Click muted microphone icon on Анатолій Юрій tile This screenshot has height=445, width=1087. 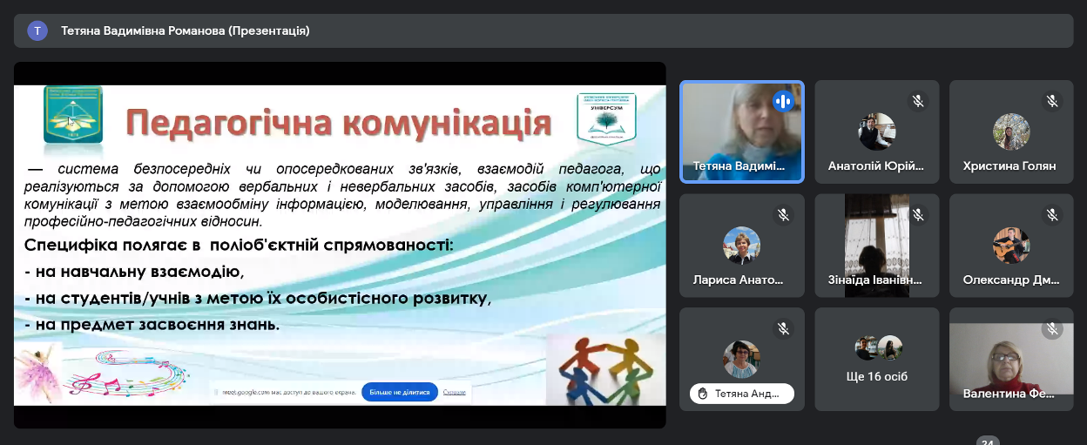pos(917,101)
